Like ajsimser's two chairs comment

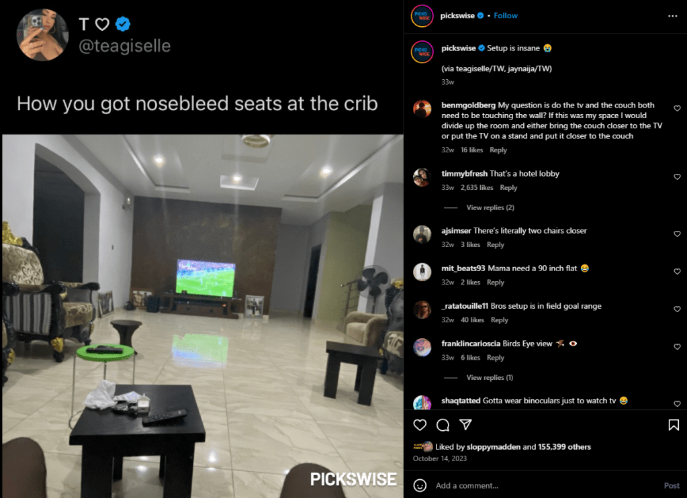pos(677,234)
